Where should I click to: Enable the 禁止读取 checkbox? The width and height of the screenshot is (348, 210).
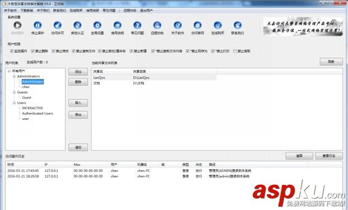click(235, 51)
